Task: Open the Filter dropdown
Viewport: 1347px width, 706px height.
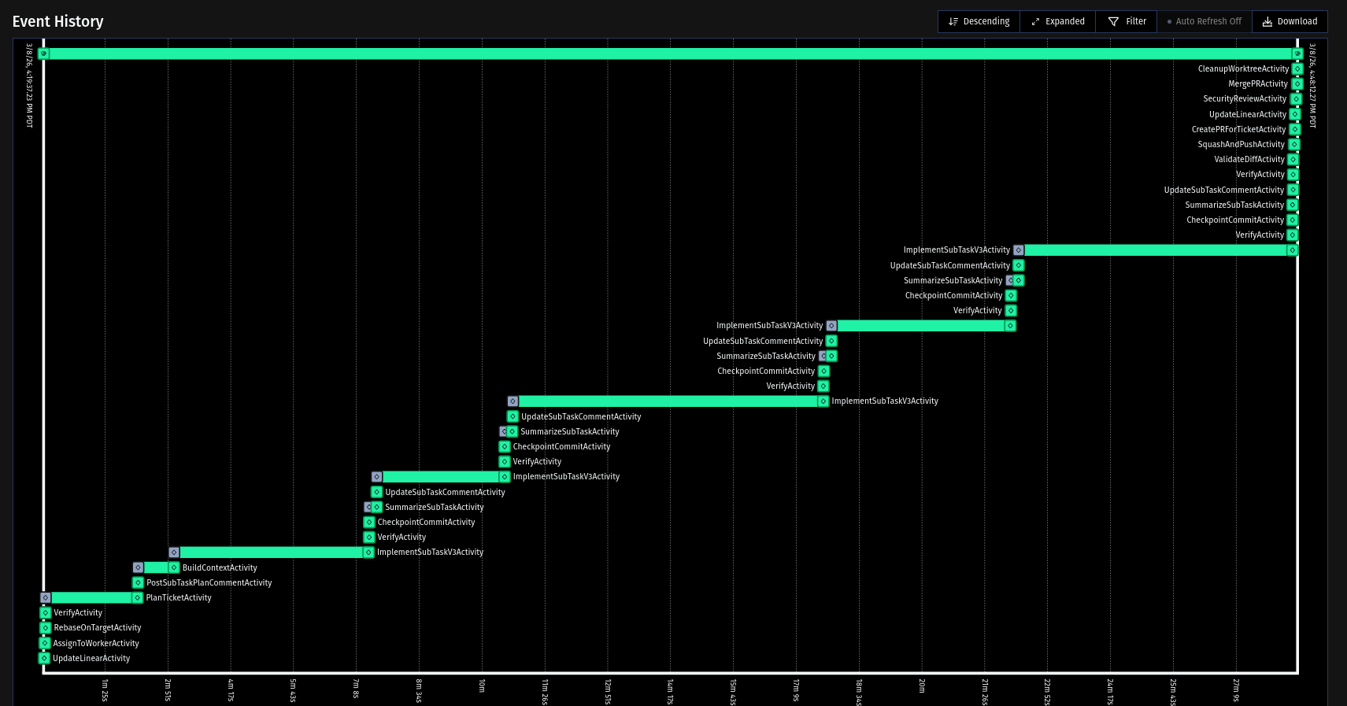Action: click(1126, 21)
